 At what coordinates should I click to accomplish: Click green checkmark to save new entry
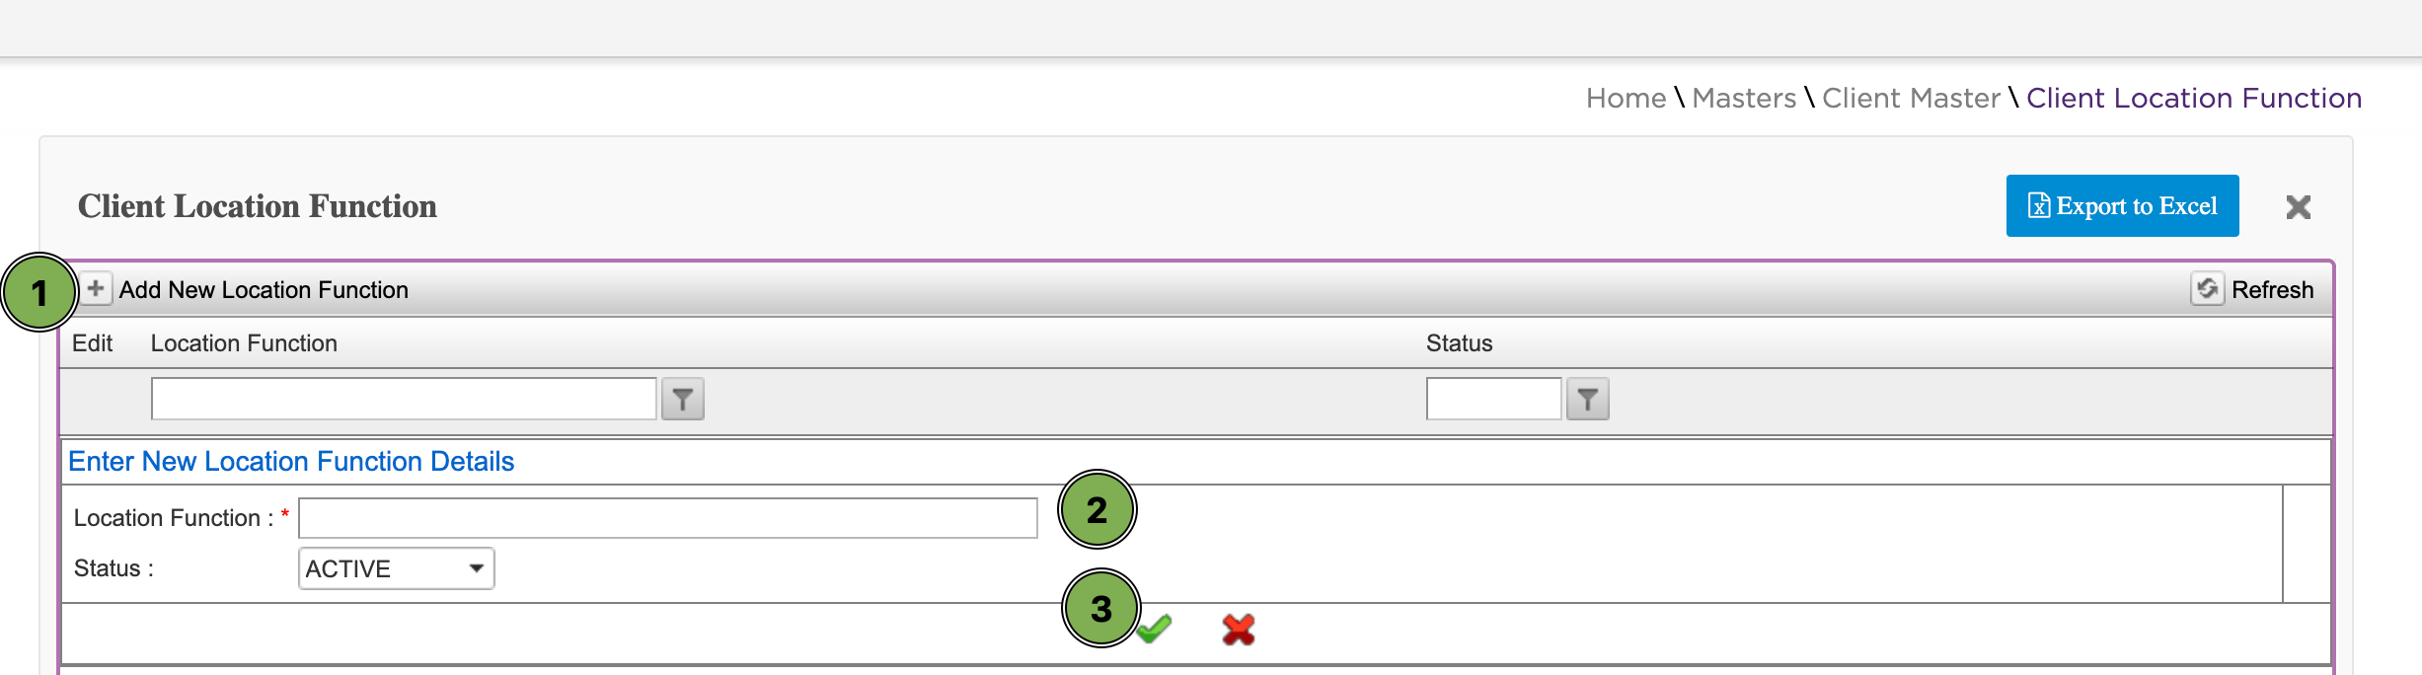click(1155, 629)
